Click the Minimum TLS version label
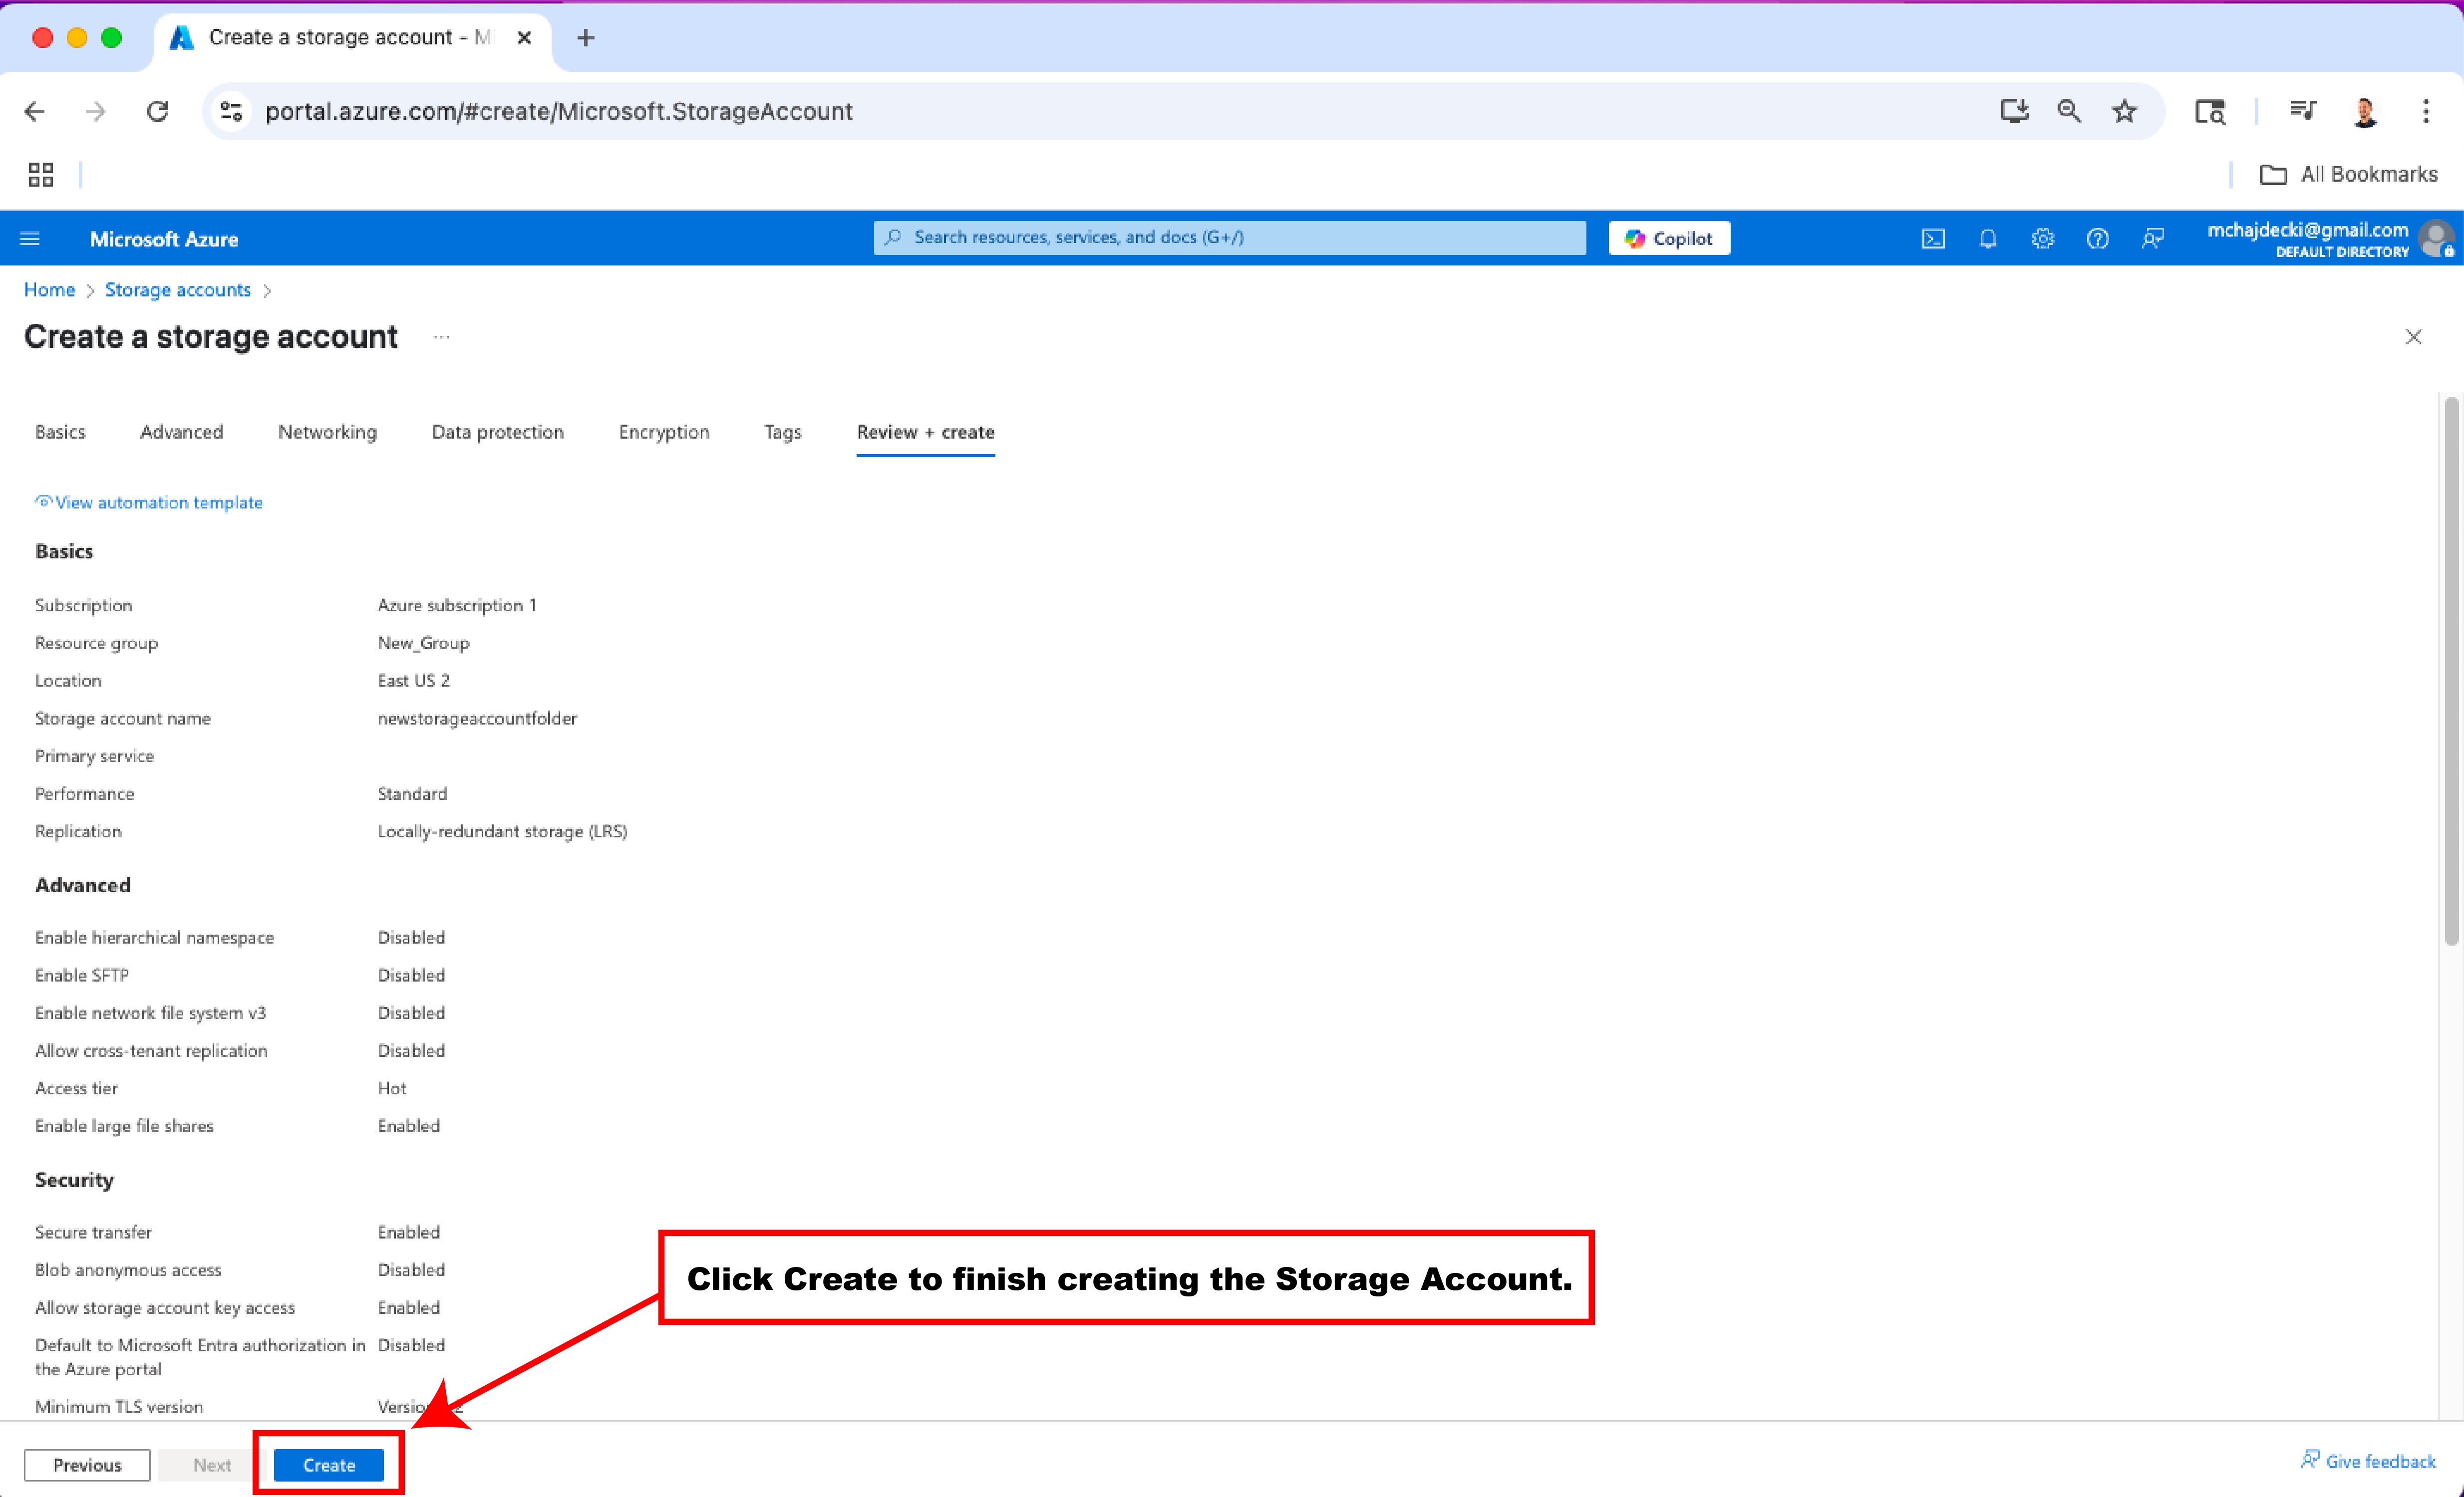The image size is (2464, 1497). pos(119,1406)
